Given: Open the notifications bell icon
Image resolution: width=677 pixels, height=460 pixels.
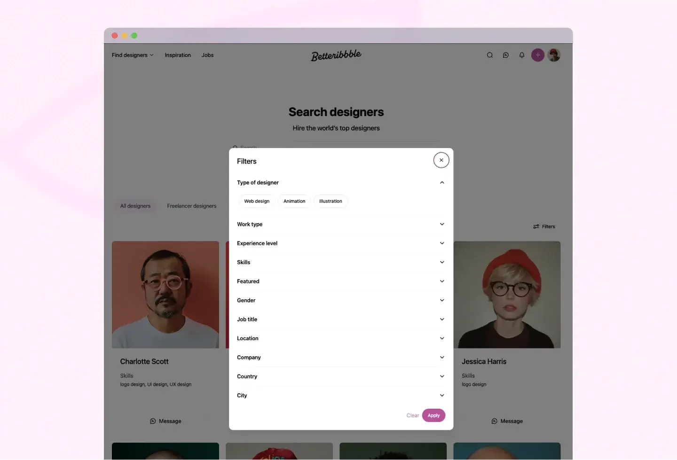Looking at the screenshot, I should pyautogui.click(x=522, y=55).
